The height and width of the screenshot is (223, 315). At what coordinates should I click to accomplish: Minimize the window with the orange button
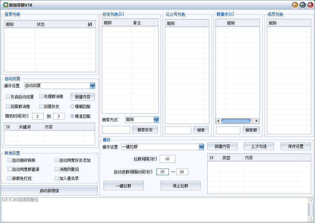coord(295,5)
